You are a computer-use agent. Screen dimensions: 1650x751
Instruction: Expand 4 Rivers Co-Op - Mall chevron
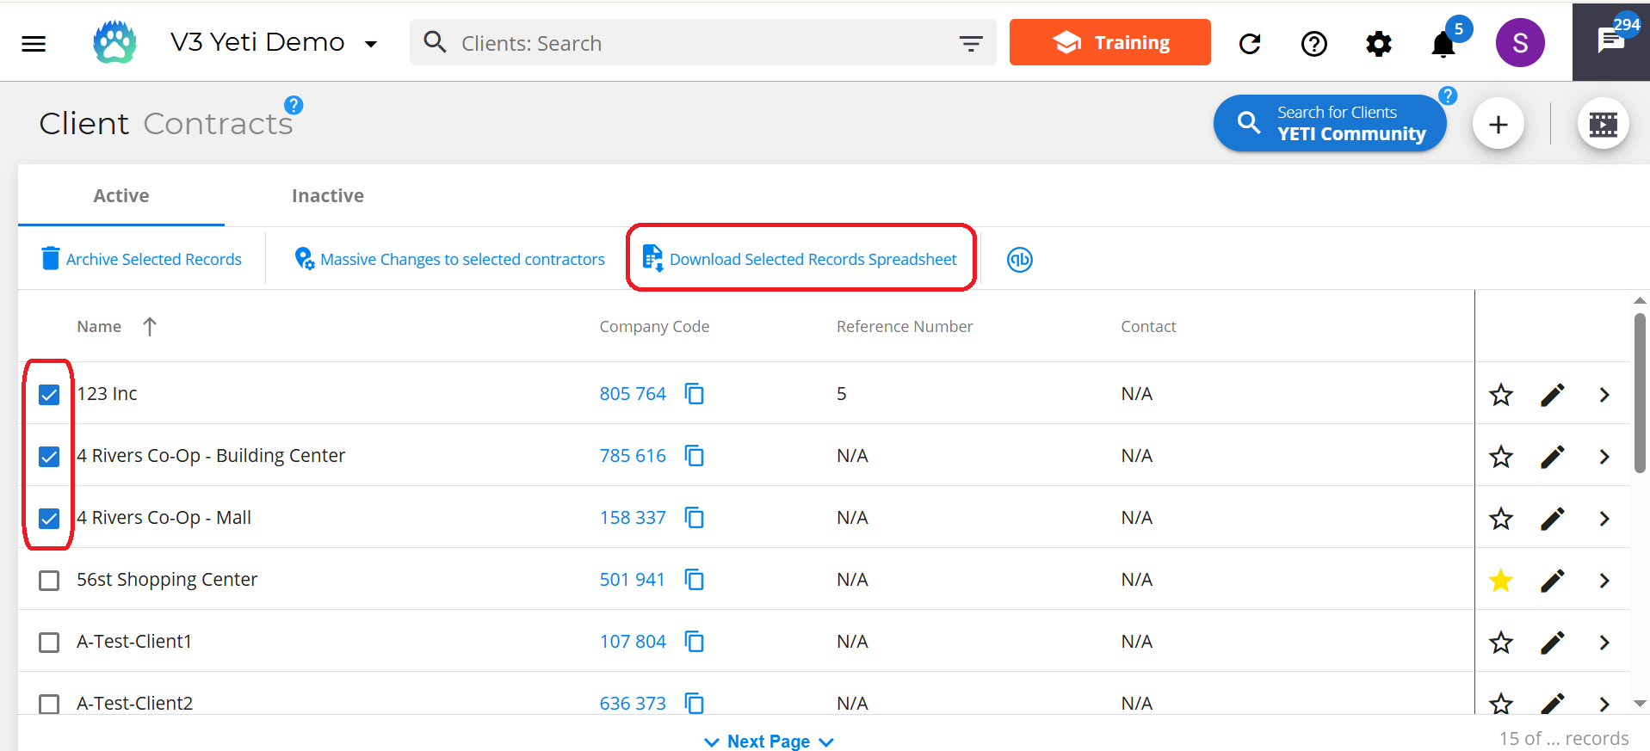tap(1604, 518)
